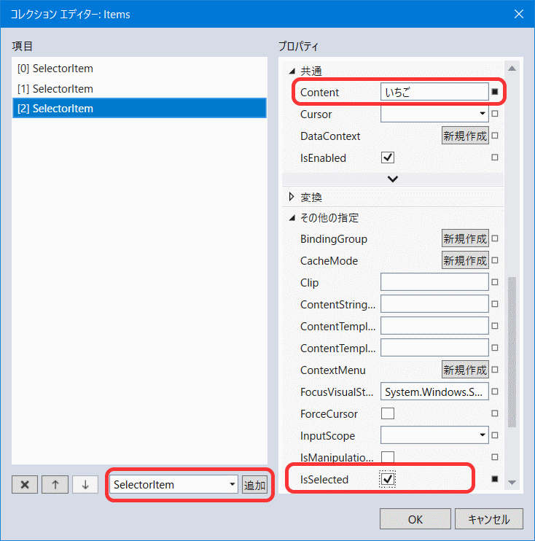Click the ContextMenu property marker square

495,370
